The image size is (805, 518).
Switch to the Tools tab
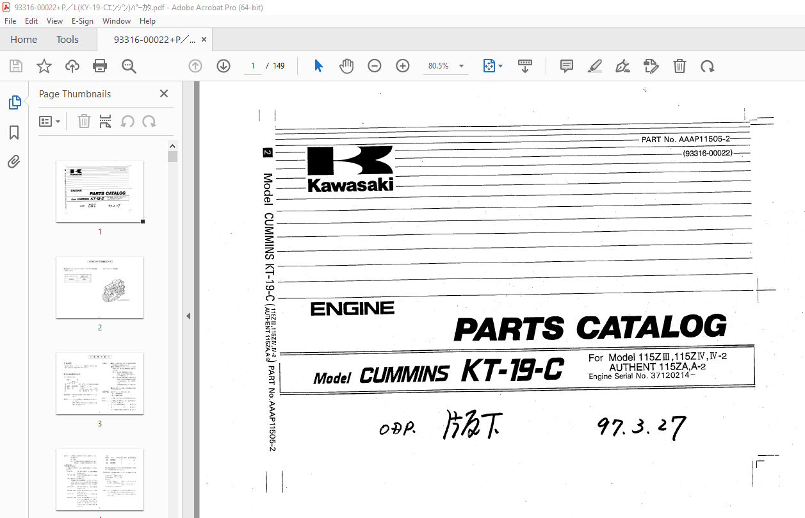pyautogui.click(x=67, y=39)
